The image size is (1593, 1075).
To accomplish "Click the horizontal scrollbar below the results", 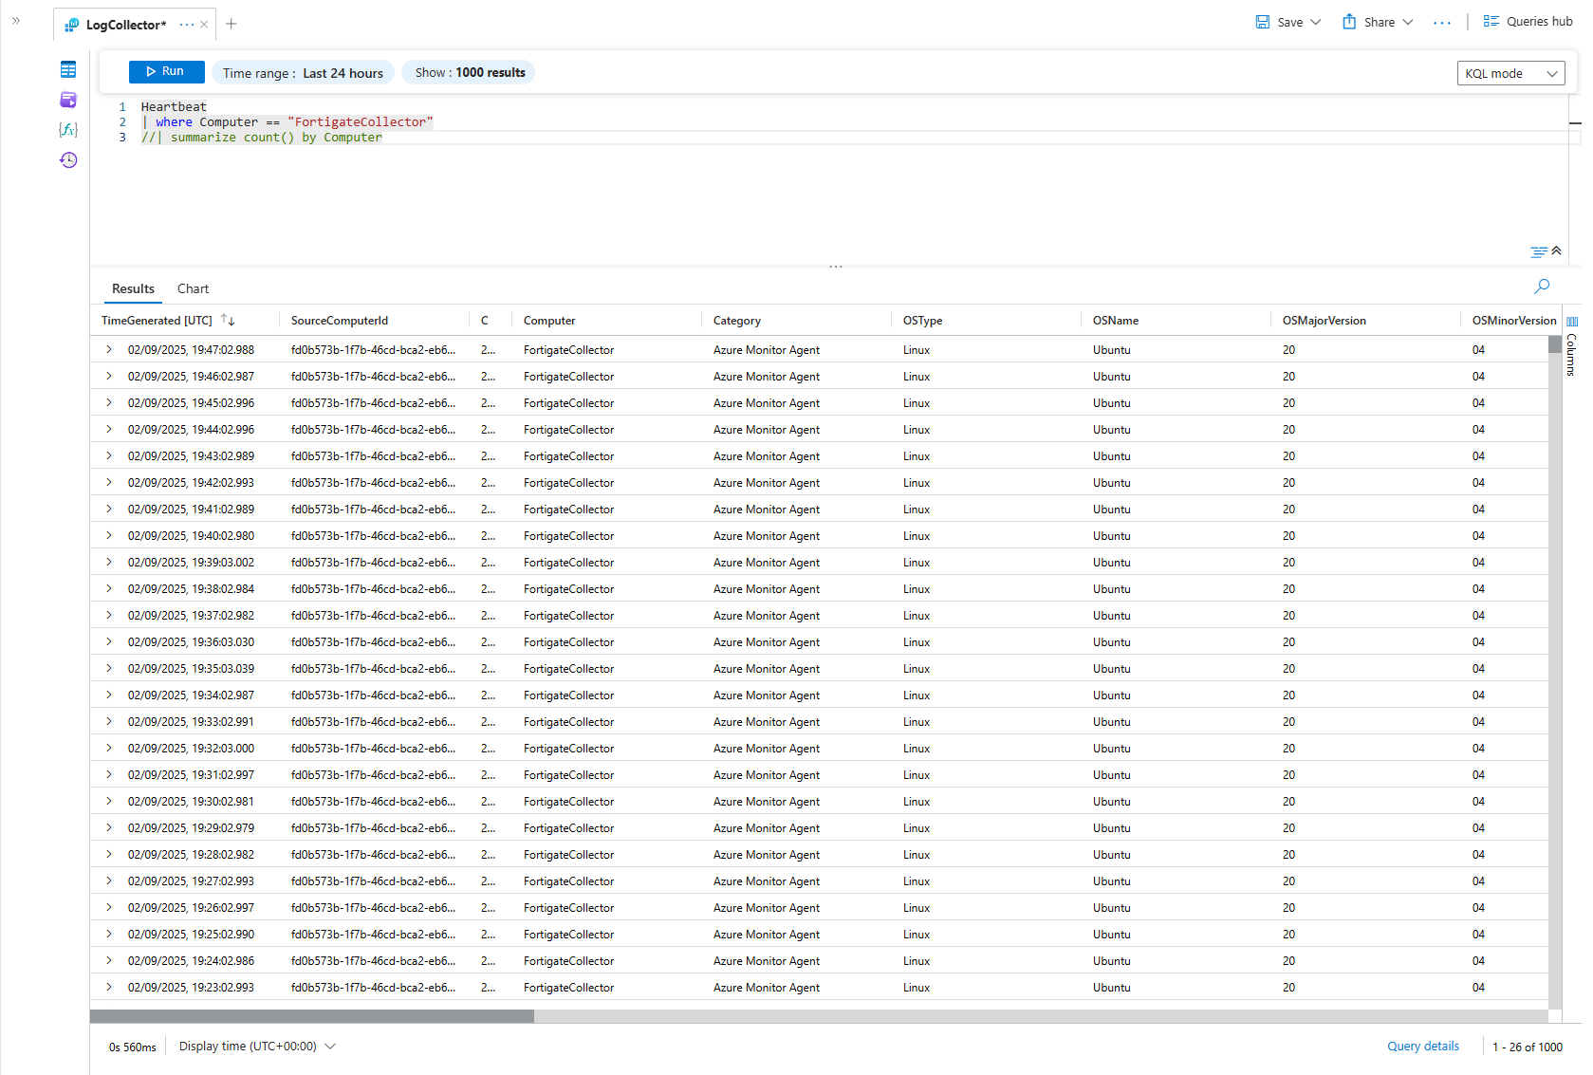I will [x=313, y=1016].
